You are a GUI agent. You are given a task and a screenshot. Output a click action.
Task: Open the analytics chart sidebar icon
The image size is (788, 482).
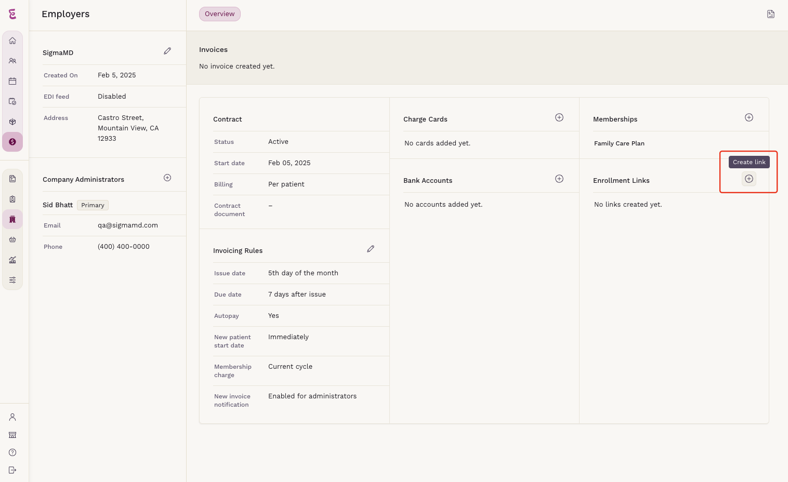12,260
